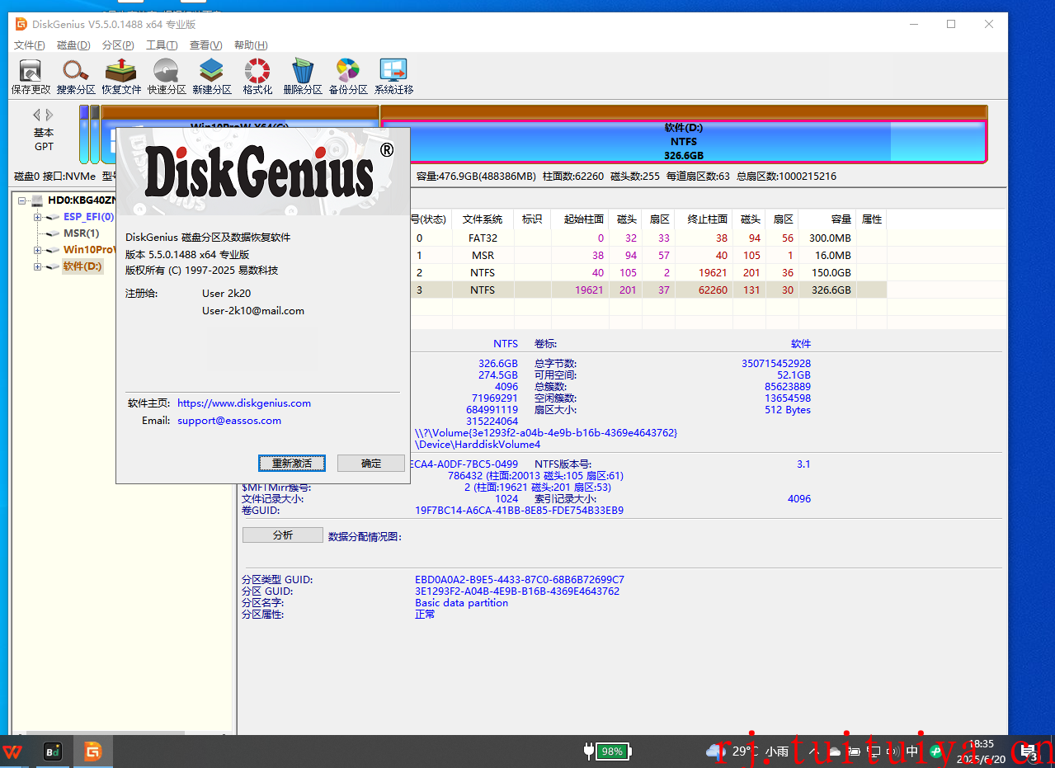Go to next disk with right arrow
Screen dimensions: 1055x768
click(x=49, y=115)
